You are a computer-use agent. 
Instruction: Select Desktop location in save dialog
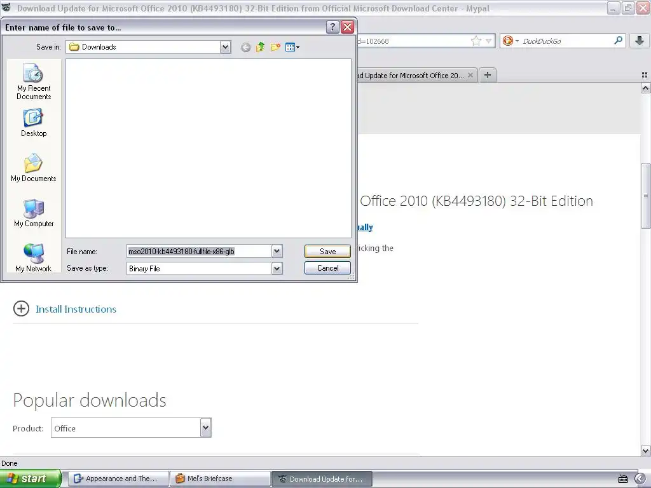point(34,123)
